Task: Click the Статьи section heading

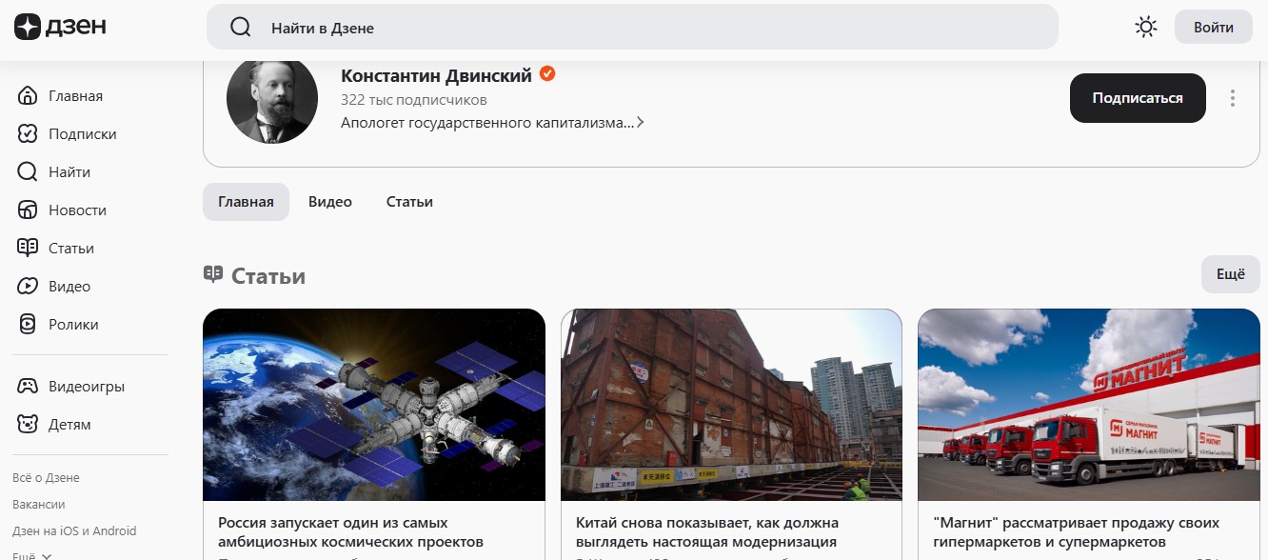Action: click(x=268, y=276)
